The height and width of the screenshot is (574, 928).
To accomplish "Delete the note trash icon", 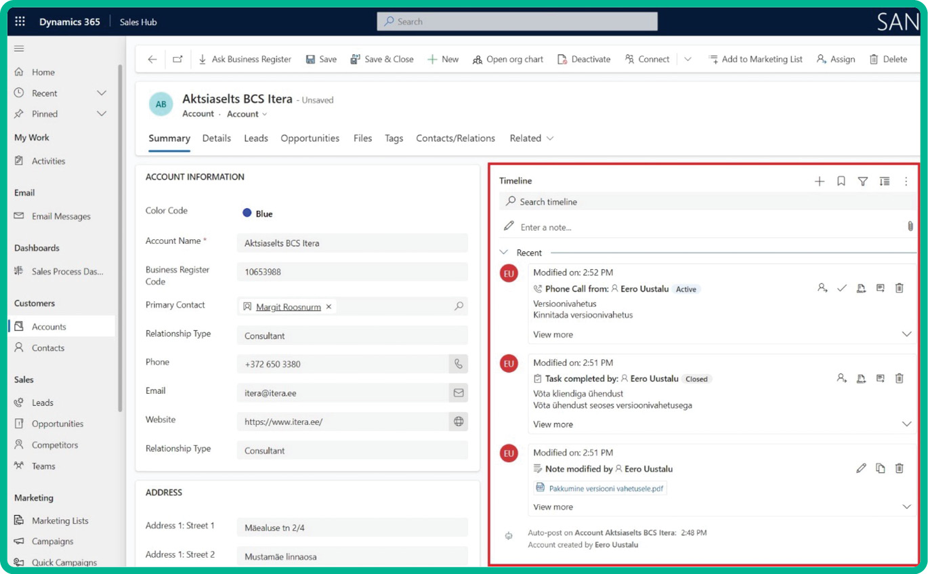I will (x=900, y=468).
